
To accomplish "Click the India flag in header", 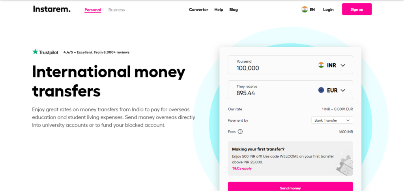I will click(x=305, y=9).
